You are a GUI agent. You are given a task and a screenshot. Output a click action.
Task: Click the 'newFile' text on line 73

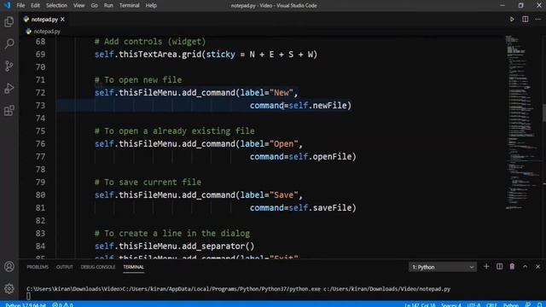pyautogui.click(x=329, y=106)
